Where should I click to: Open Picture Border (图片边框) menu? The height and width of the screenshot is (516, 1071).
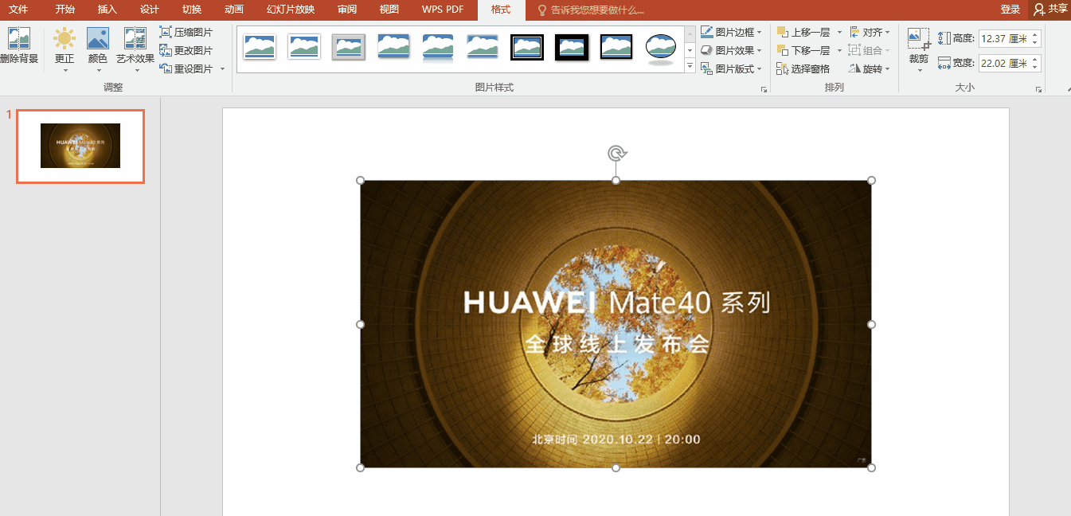pyautogui.click(x=731, y=32)
